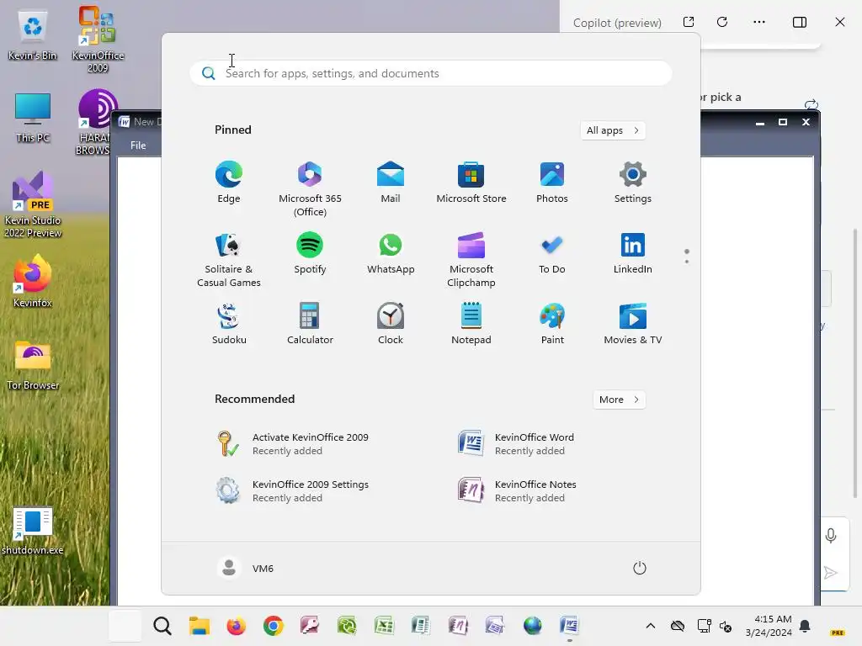Screen dimensions: 862x646
Task: Expand the All apps list
Action: pos(613,130)
